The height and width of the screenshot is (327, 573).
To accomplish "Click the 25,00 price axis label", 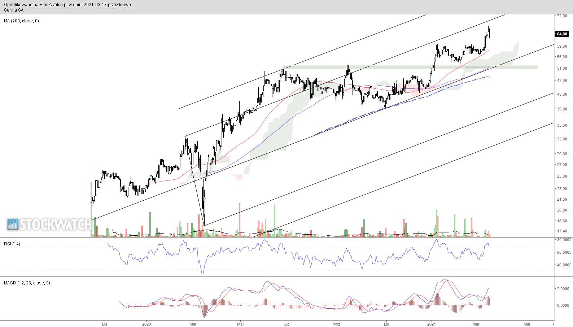I will (562, 176).
